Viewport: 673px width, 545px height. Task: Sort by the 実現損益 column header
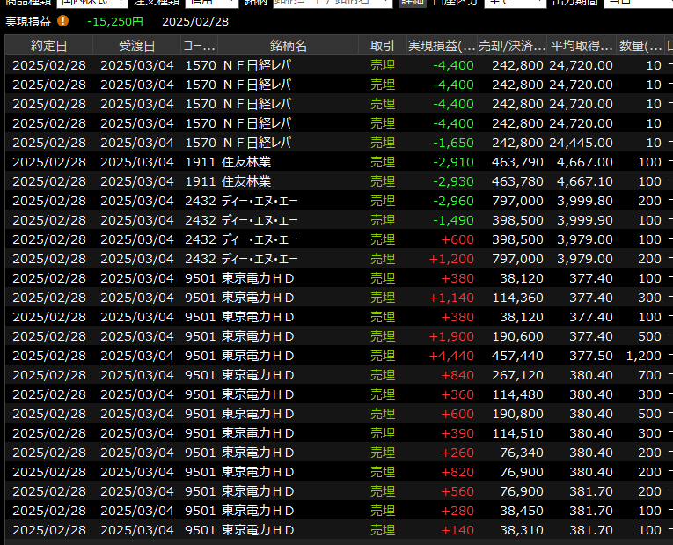442,45
